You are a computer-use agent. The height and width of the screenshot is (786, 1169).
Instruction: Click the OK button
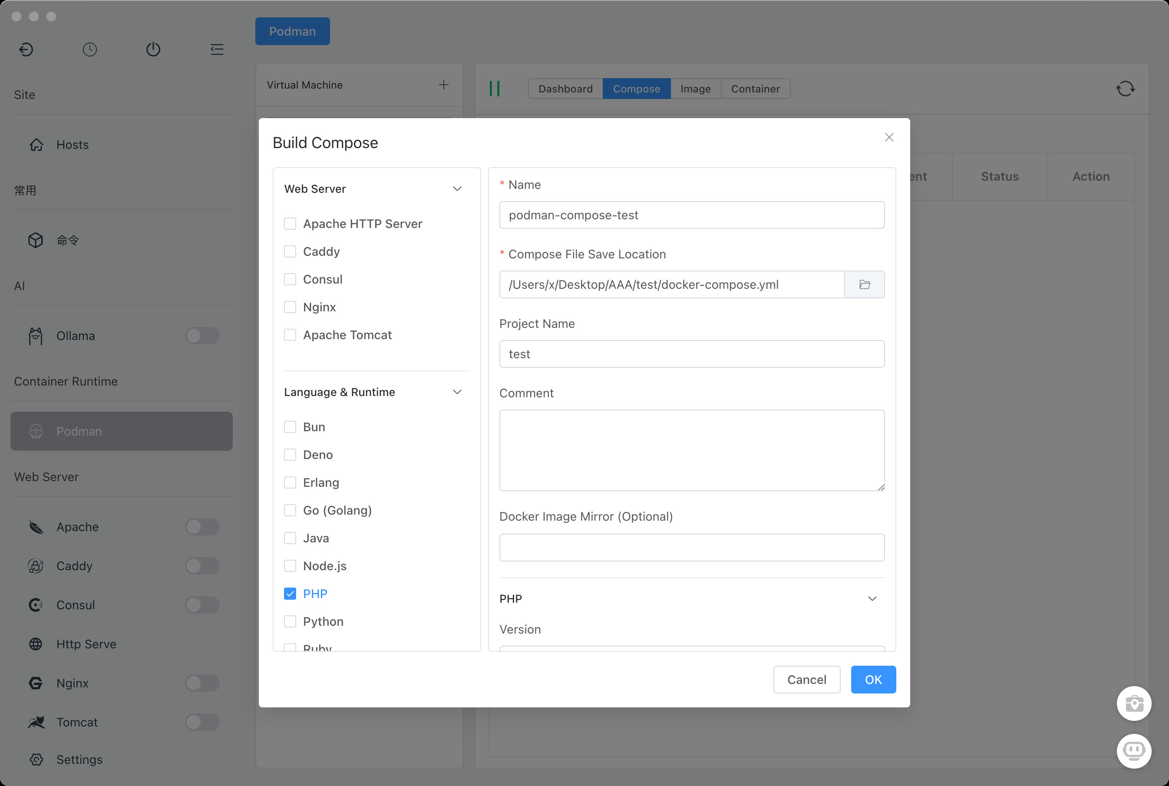[873, 679]
